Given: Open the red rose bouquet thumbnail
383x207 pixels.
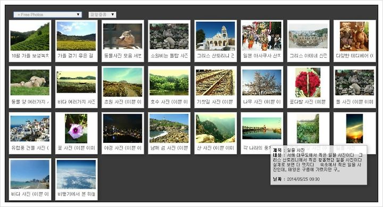Looking at the screenshot, I should [x=308, y=82].
